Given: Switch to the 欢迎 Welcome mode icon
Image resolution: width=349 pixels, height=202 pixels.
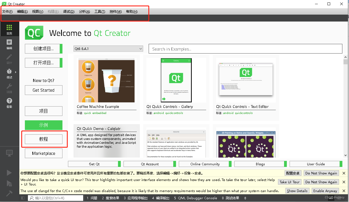Looking at the screenshot, I should [x=9, y=29].
